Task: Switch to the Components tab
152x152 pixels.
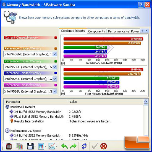Action: [x=96, y=31]
